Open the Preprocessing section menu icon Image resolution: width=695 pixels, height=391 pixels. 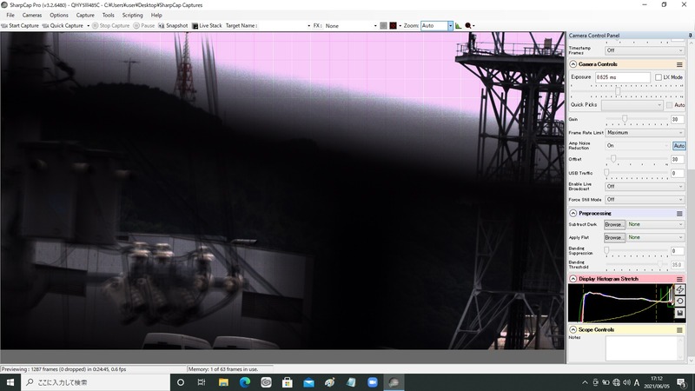pyautogui.click(x=679, y=214)
